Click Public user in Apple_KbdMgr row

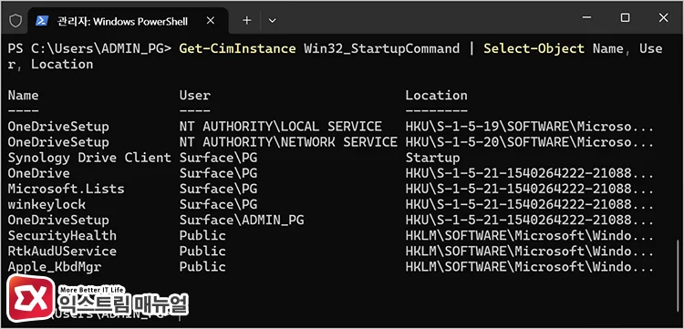click(202, 267)
